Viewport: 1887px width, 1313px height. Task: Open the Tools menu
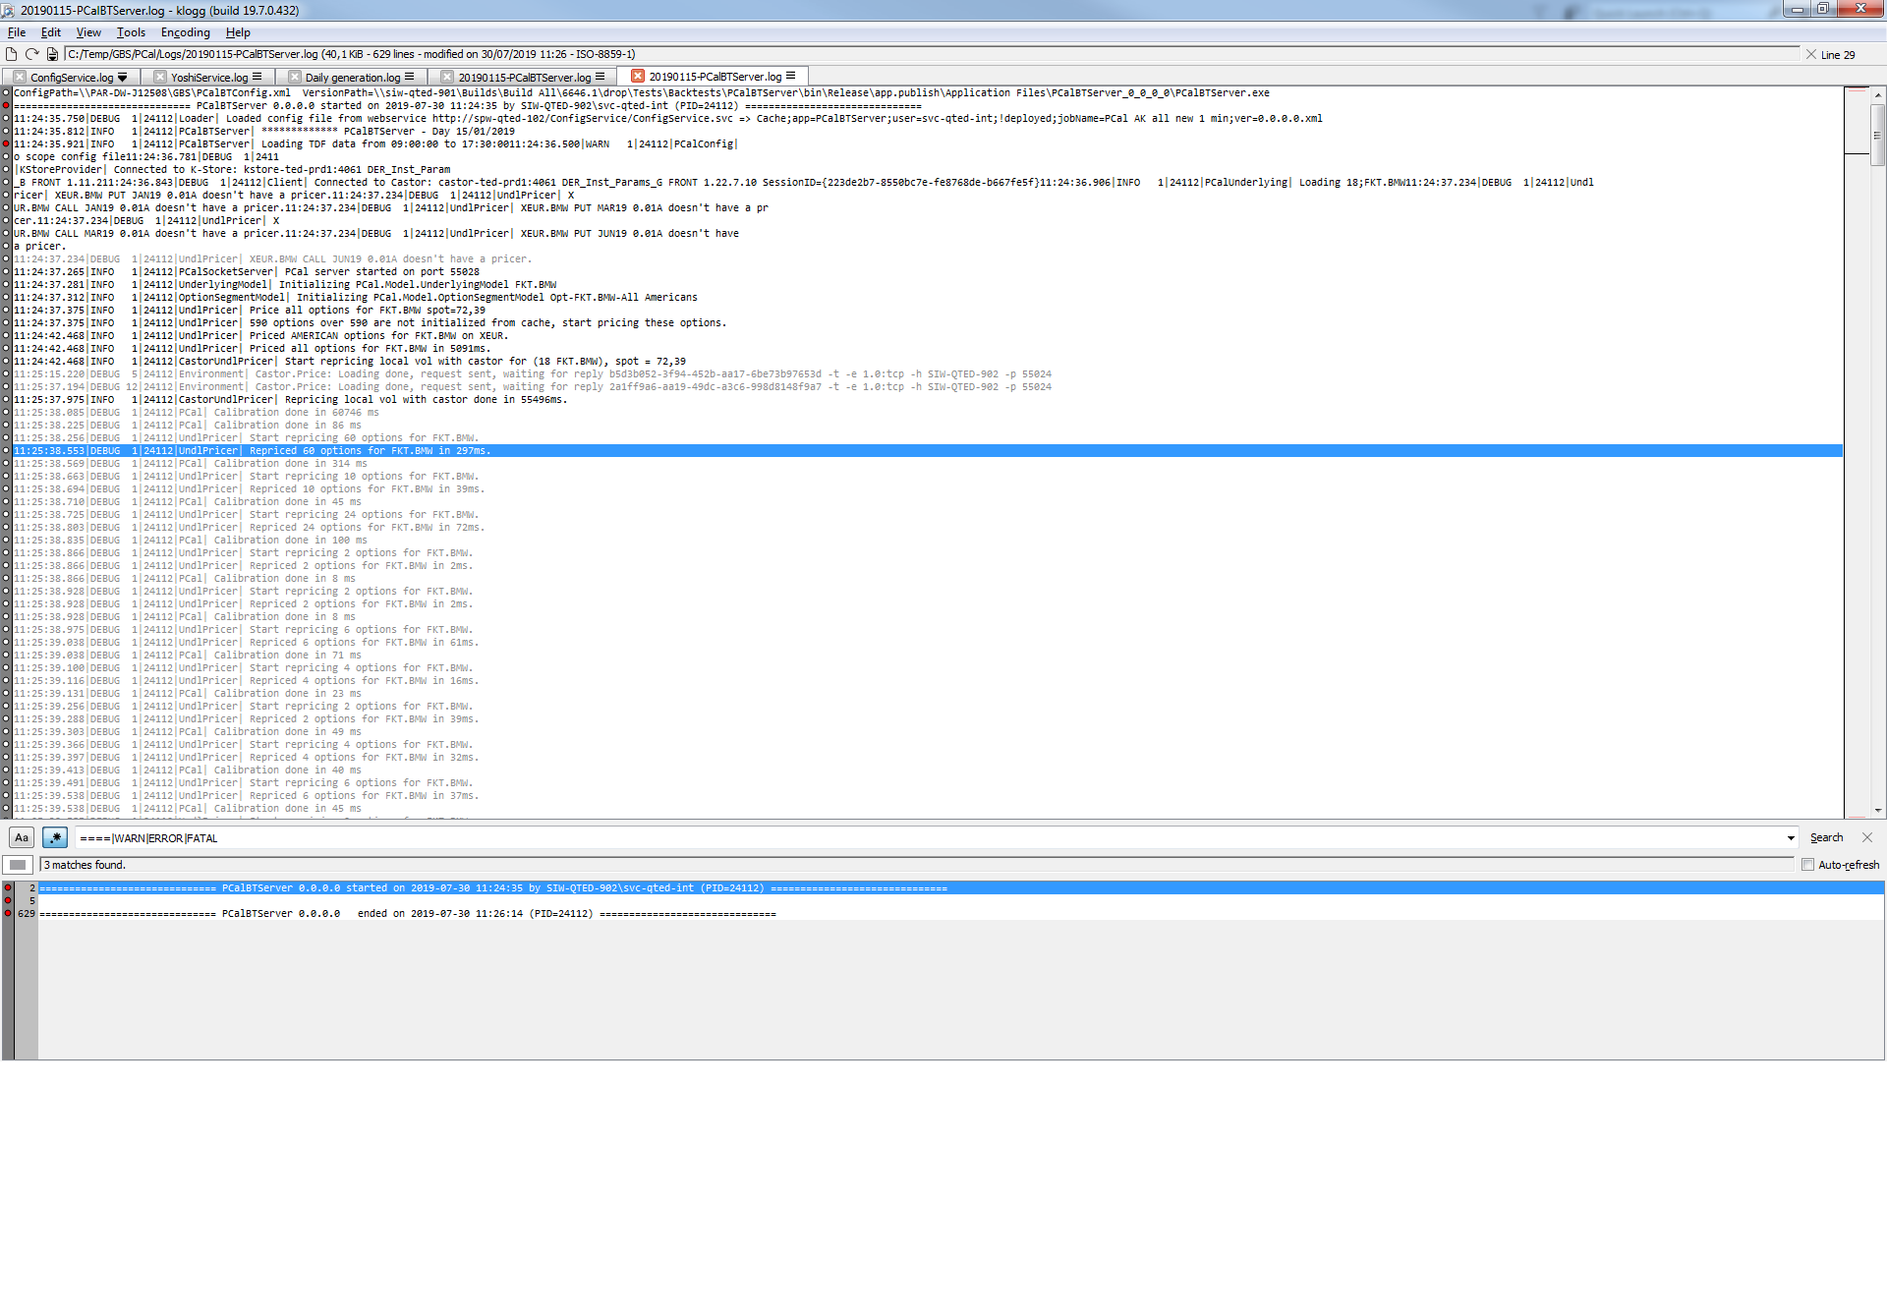[131, 32]
